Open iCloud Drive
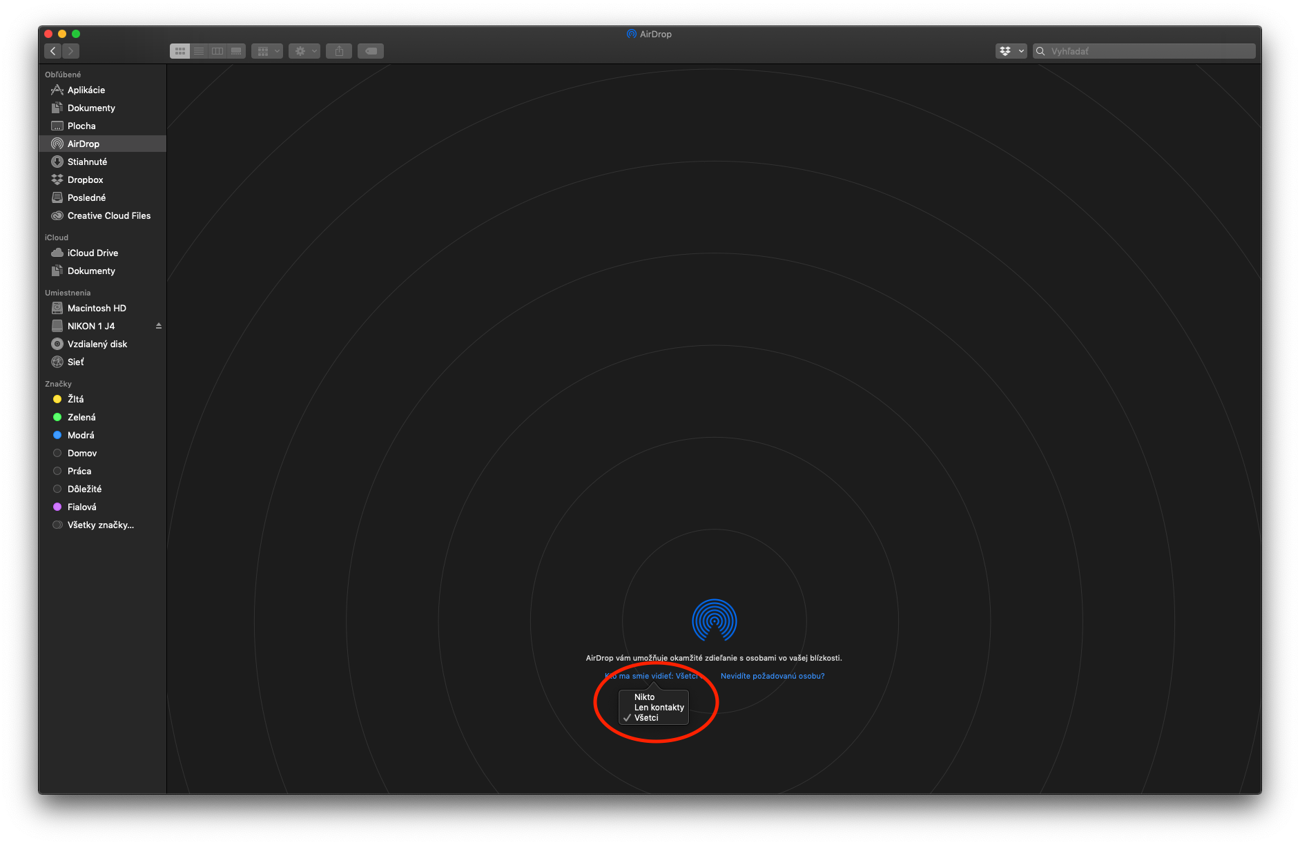1300x845 pixels. [x=102, y=253]
